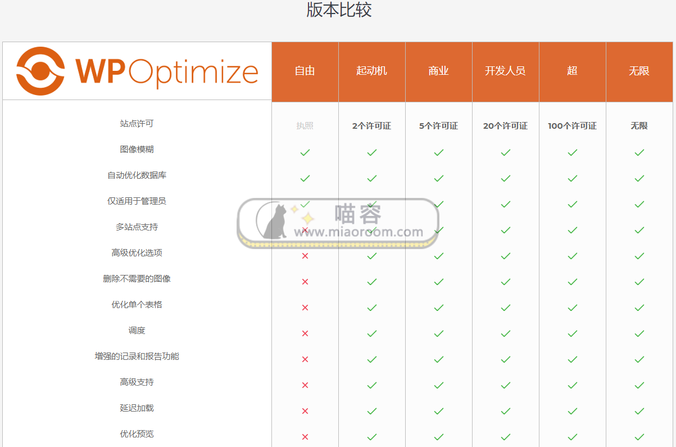Image resolution: width=676 pixels, height=447 pixels.
Task: Click the WP Optimize logo
Action: (137, 71)
